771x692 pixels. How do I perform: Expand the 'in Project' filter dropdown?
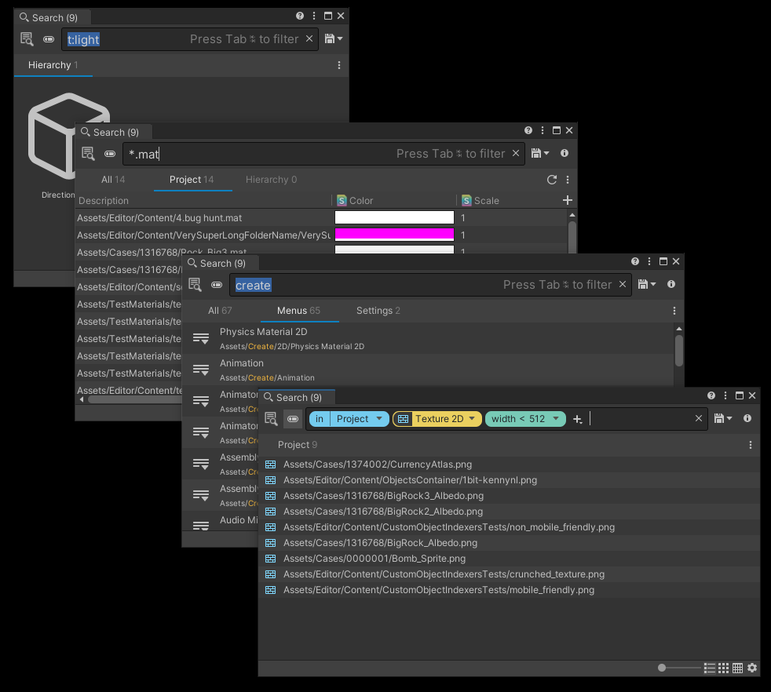point(380,419)
